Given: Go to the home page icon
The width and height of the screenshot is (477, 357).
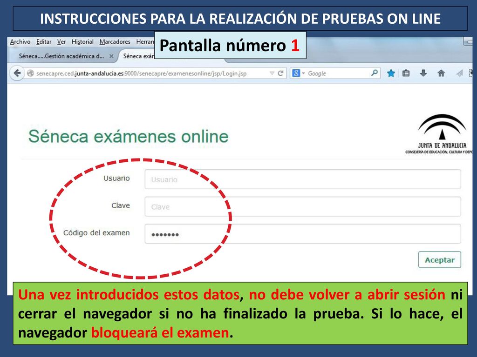Looking at the screenshot, I should click(441, 73).
